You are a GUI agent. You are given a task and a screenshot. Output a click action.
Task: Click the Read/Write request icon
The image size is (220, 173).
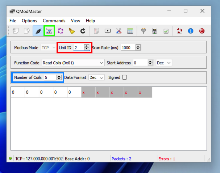point(49,31)
